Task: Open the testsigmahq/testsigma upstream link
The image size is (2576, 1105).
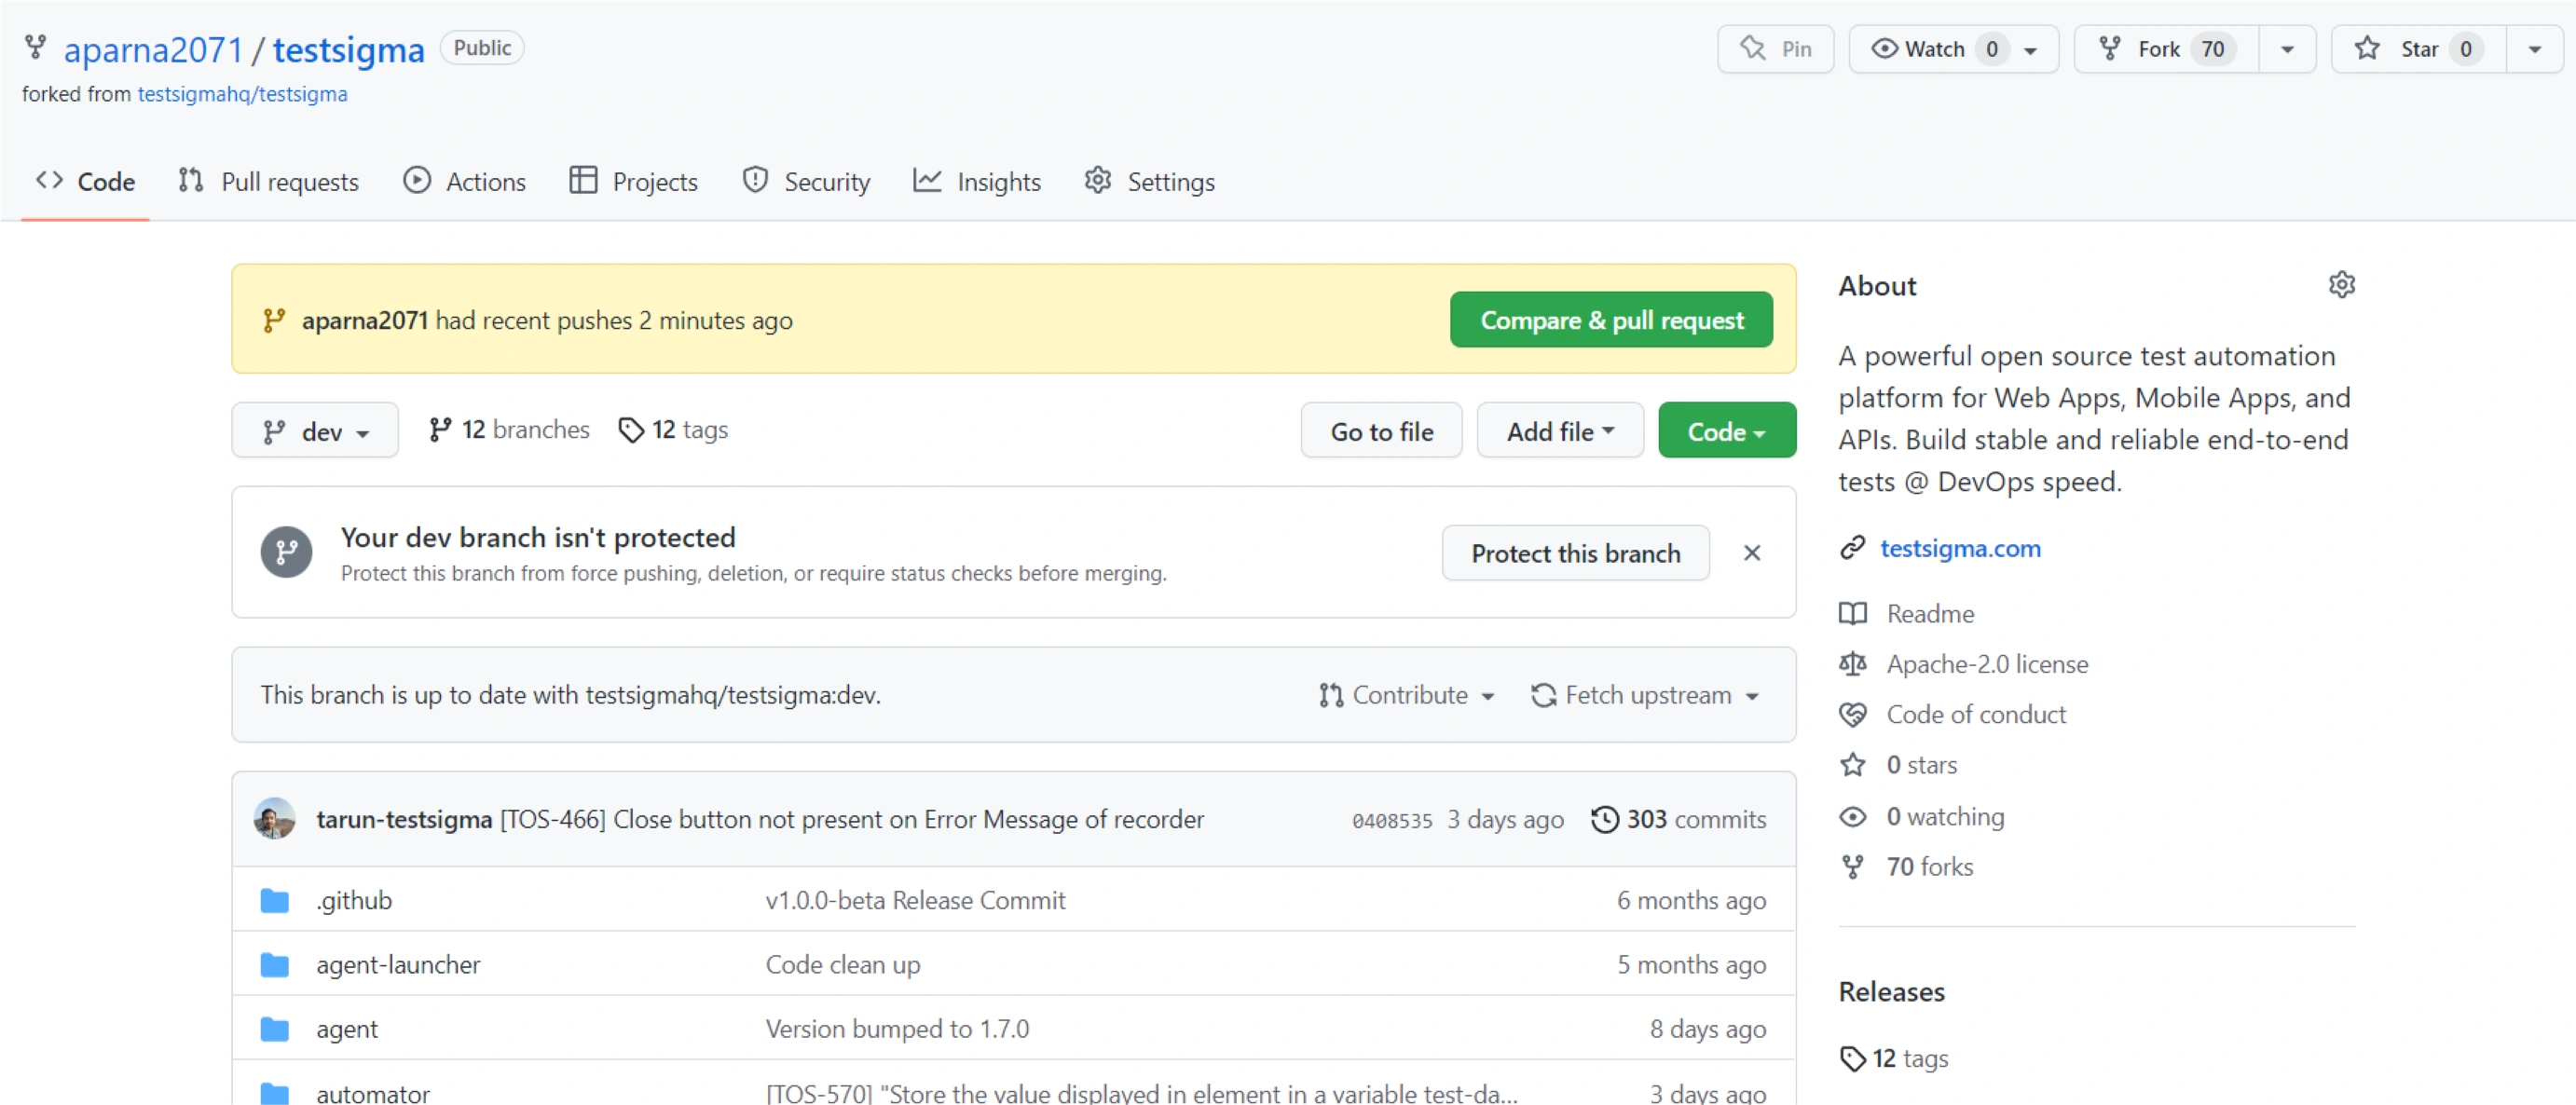Action: 242,94
